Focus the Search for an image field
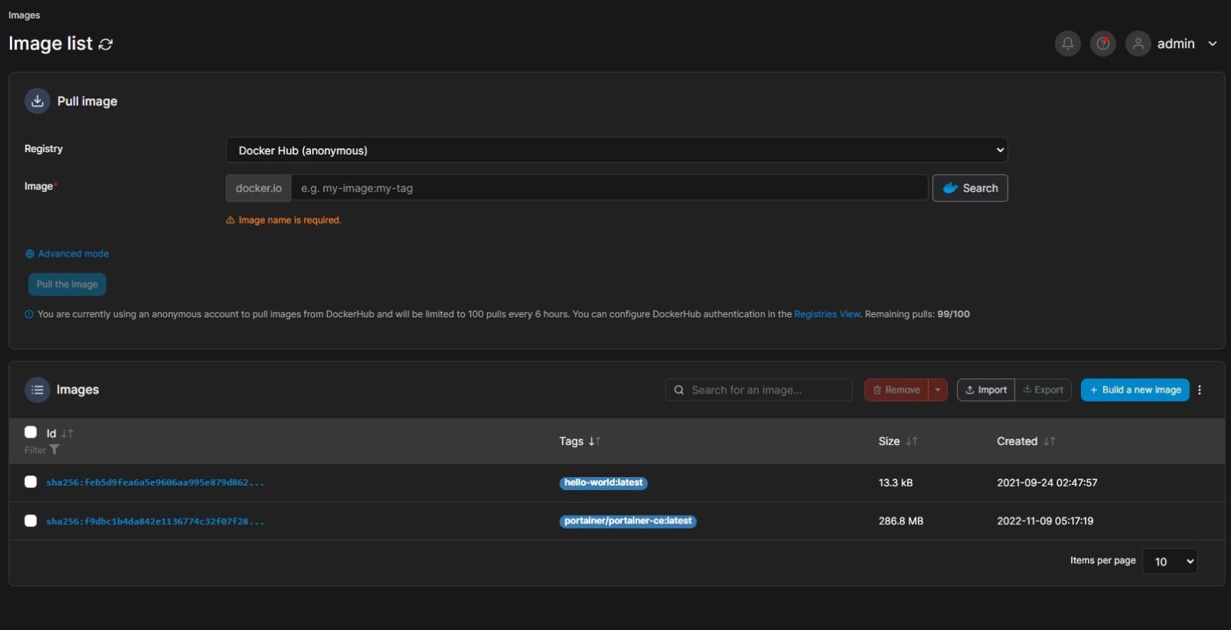This screenshot has height=630, width=1231. (759, 390)
